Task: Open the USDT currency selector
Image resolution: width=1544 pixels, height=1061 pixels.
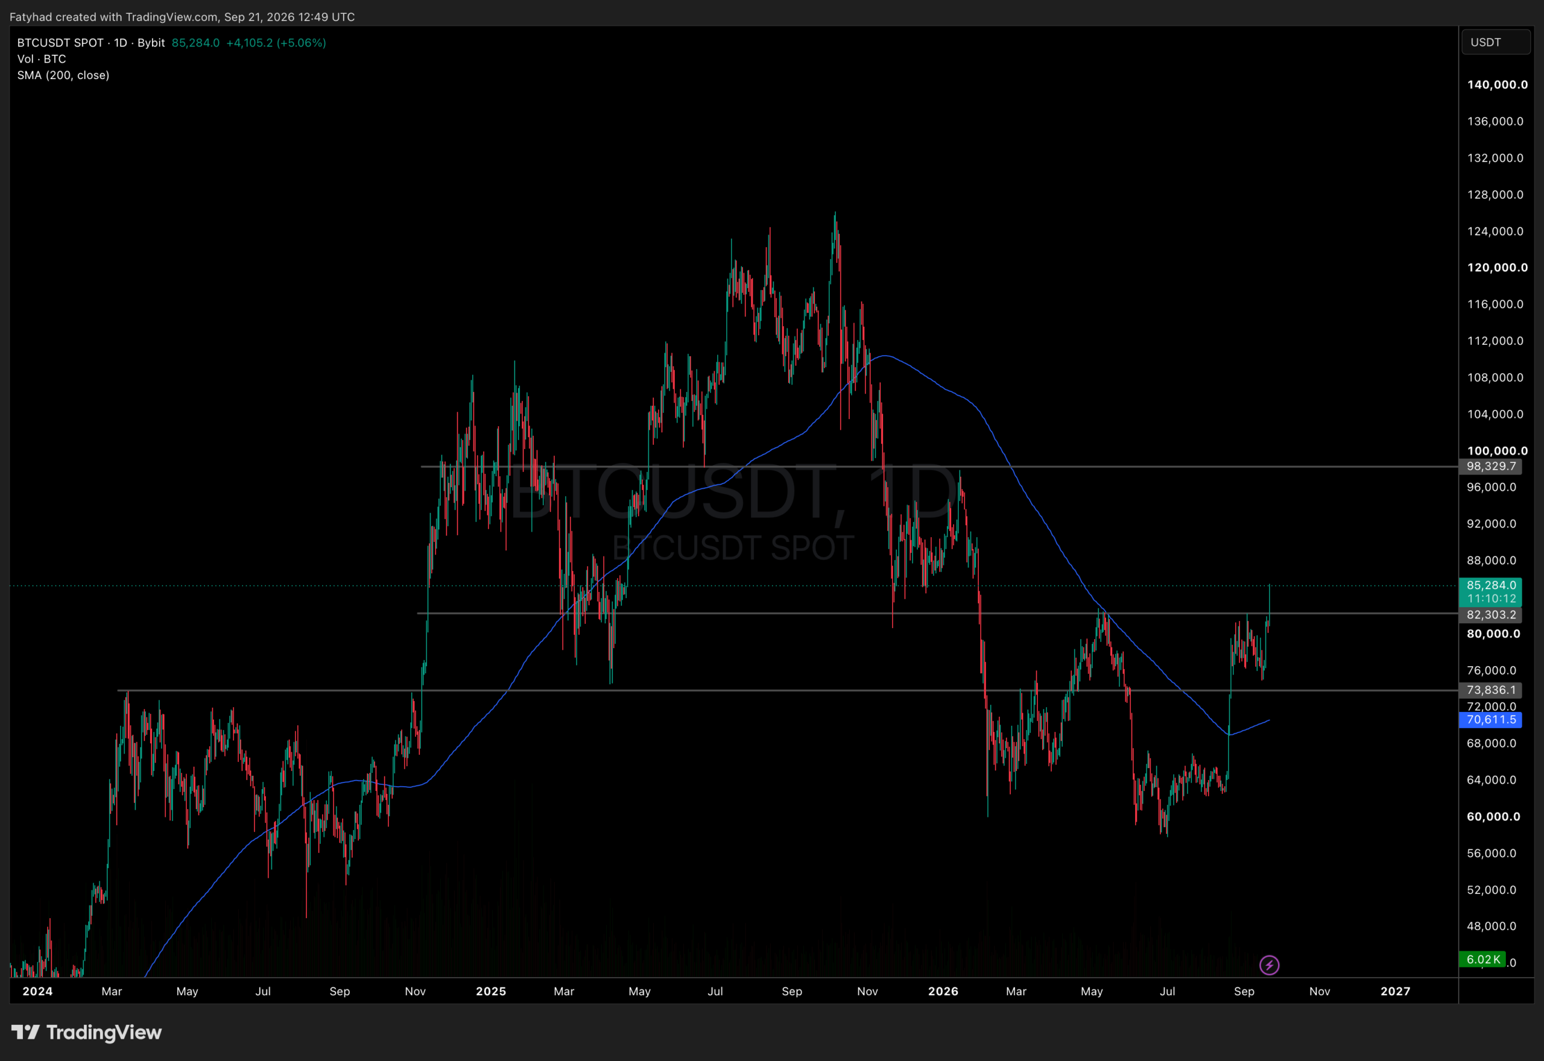Action: 1496,43
